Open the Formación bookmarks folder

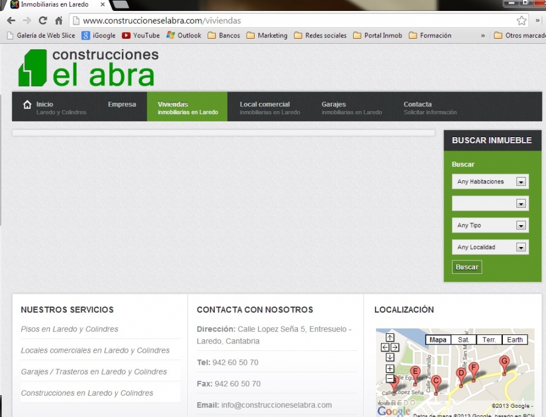[430, 35]
